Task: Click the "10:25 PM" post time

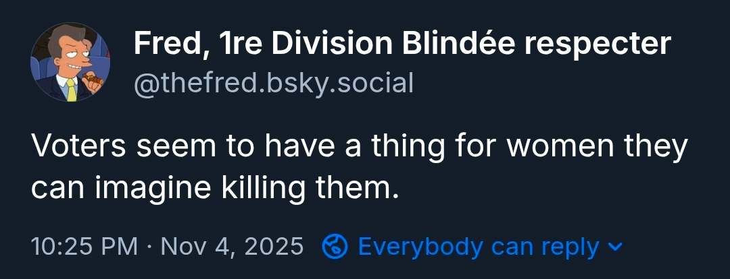Action: [84, 247]
